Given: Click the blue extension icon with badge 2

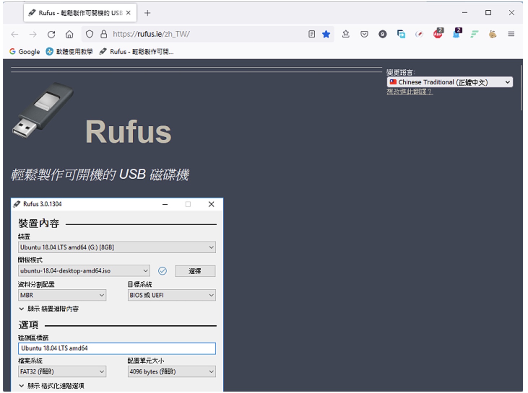Looking at the screenshot, I should coord(457,33).
